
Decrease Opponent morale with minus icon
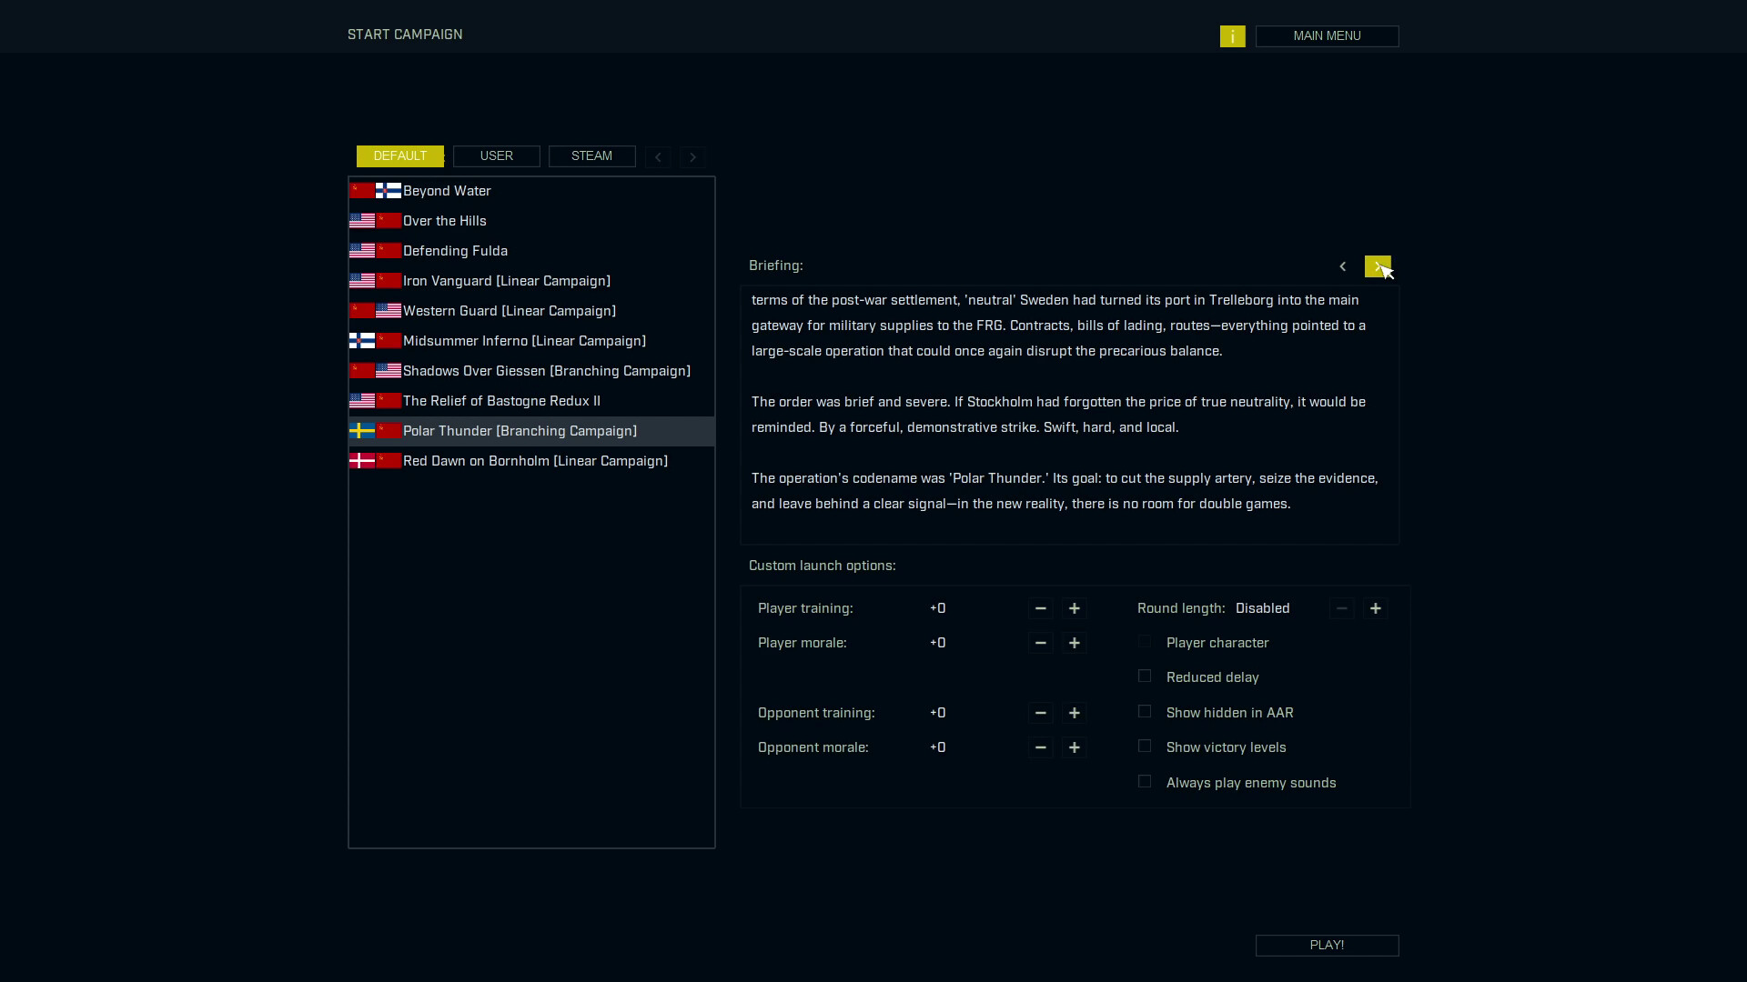(1041, 747)
